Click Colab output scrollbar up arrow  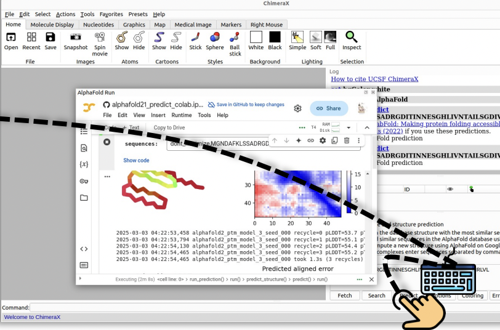point(368,174)
